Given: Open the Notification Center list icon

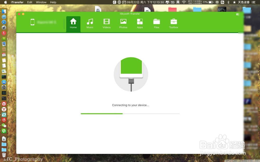Looking at the screenshot, I should click(253, 2).
